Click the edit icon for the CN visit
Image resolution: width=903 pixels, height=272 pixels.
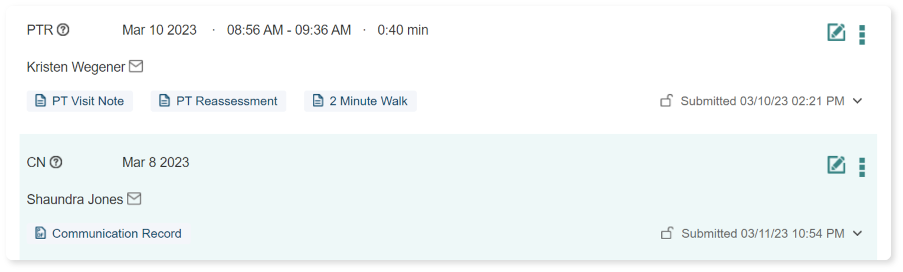click(836, 165)
